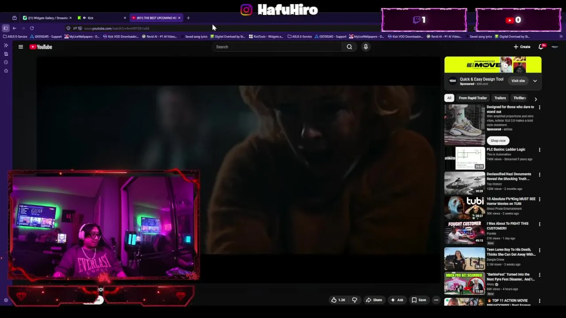The image size is (566, 318).
Task: Click Shop now on adidas ad
Action: (x=498, y=140)
